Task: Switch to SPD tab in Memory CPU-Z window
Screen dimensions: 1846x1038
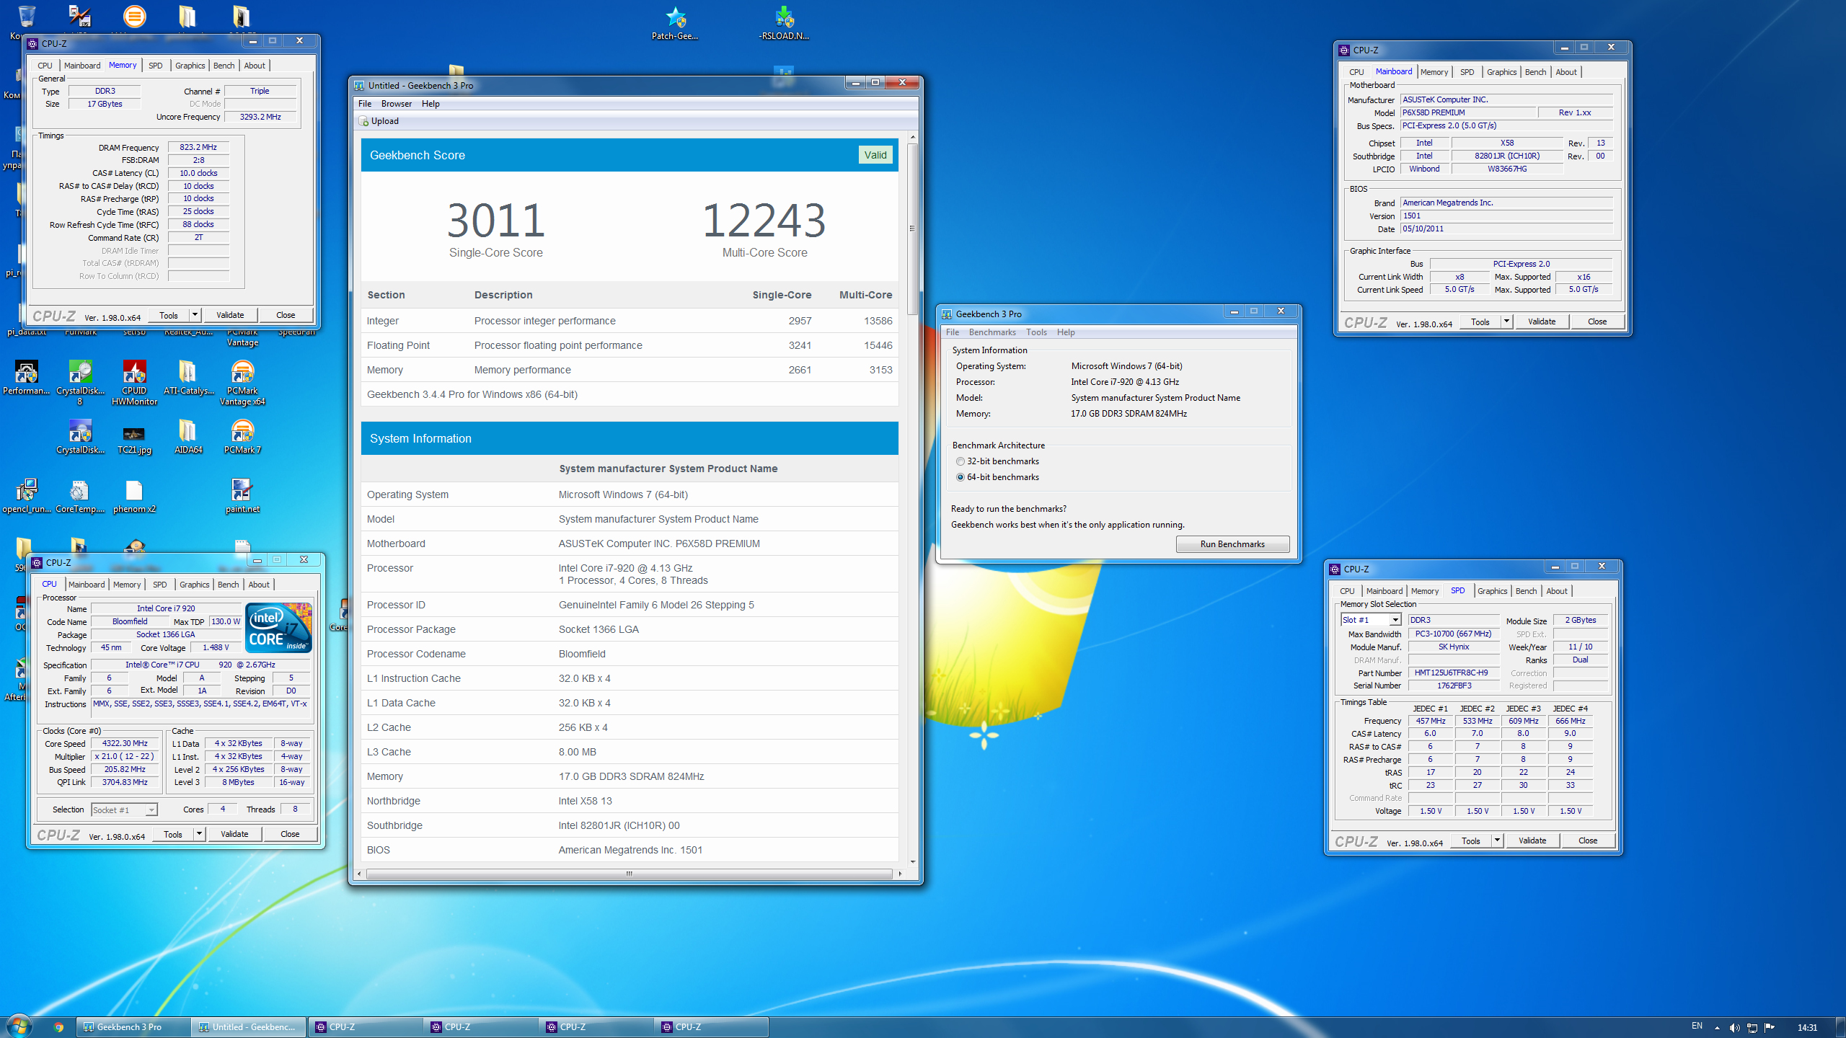Action: [155, 66]
